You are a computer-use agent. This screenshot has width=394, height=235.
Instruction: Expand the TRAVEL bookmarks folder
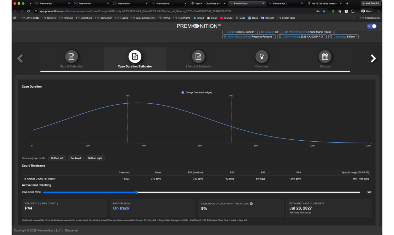[164, 18]
